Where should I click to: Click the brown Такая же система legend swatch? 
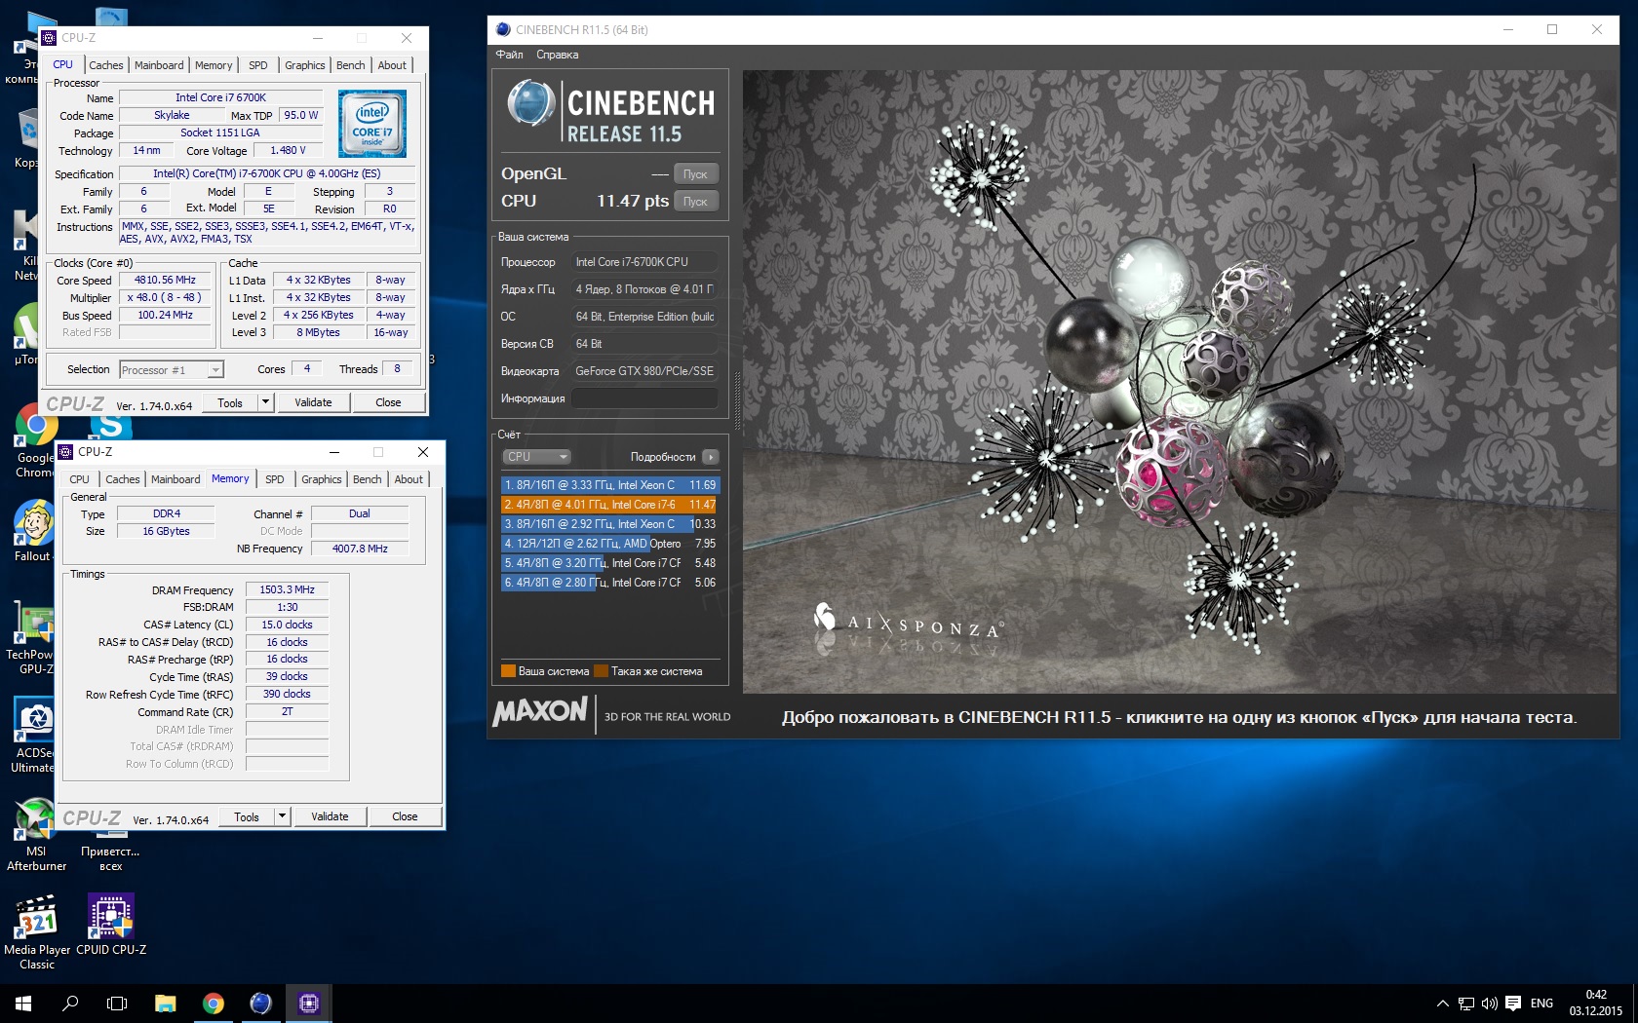tap(602, 671)
